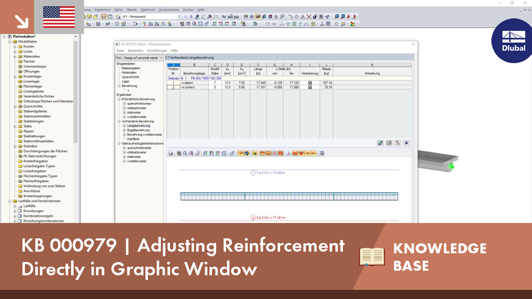Collapse the Erforderliche Bewehrung node in the dialog
Viewport: 532px width, 299px height.
click(x=119, y=99)
